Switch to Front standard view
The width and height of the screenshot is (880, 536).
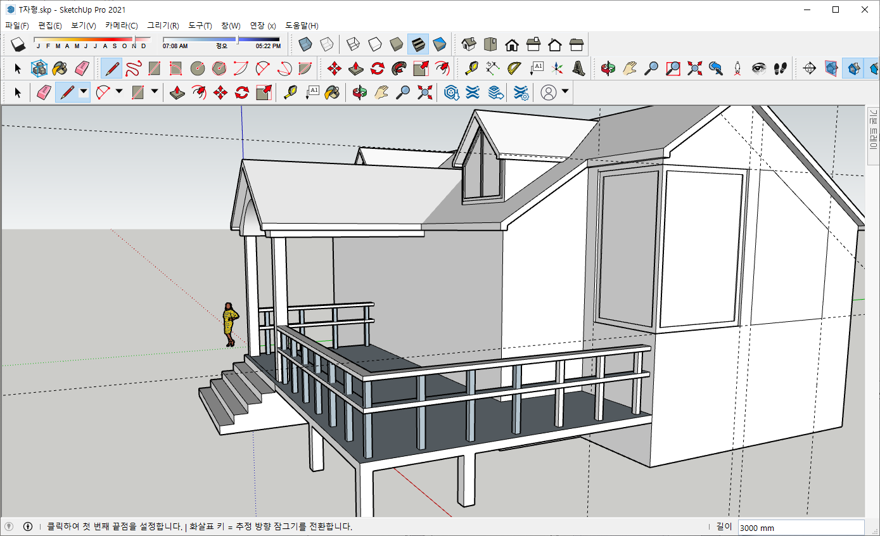coord(512,44)
